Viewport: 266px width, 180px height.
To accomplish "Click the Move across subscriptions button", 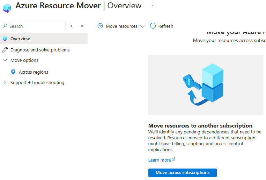I will (x=182, y=173).
